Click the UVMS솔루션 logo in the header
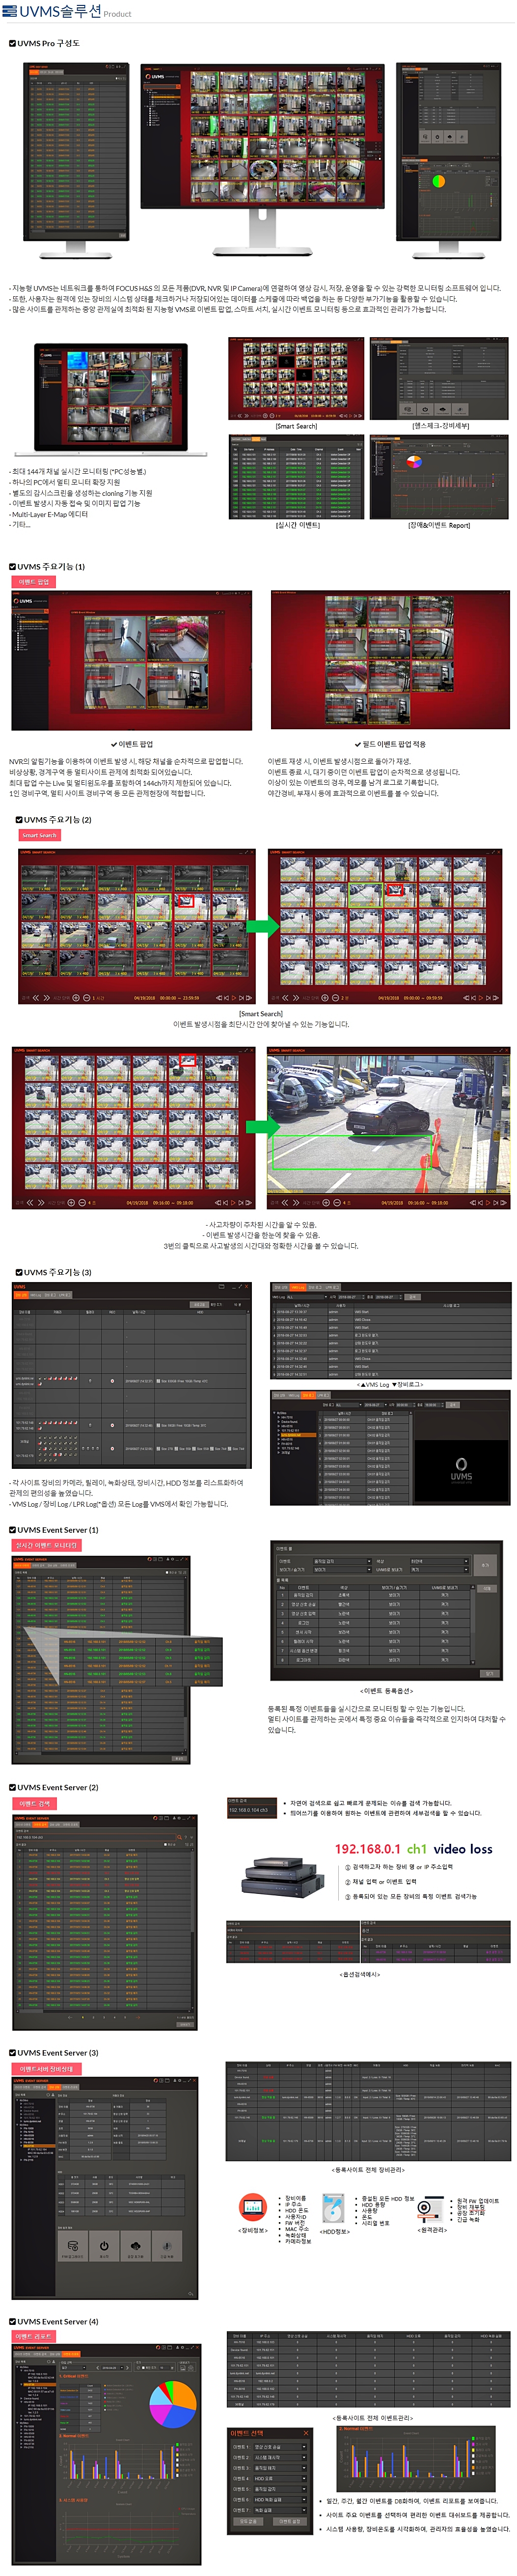Image resolution: width=517 pixels, height=2576 pixels. (52, 11)
